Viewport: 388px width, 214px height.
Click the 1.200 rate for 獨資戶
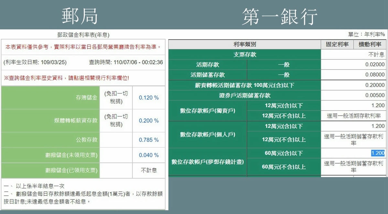[x=378, y=105]
